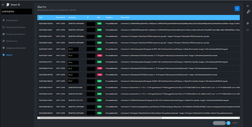Open the right panel list icon

tap(248, 6)
